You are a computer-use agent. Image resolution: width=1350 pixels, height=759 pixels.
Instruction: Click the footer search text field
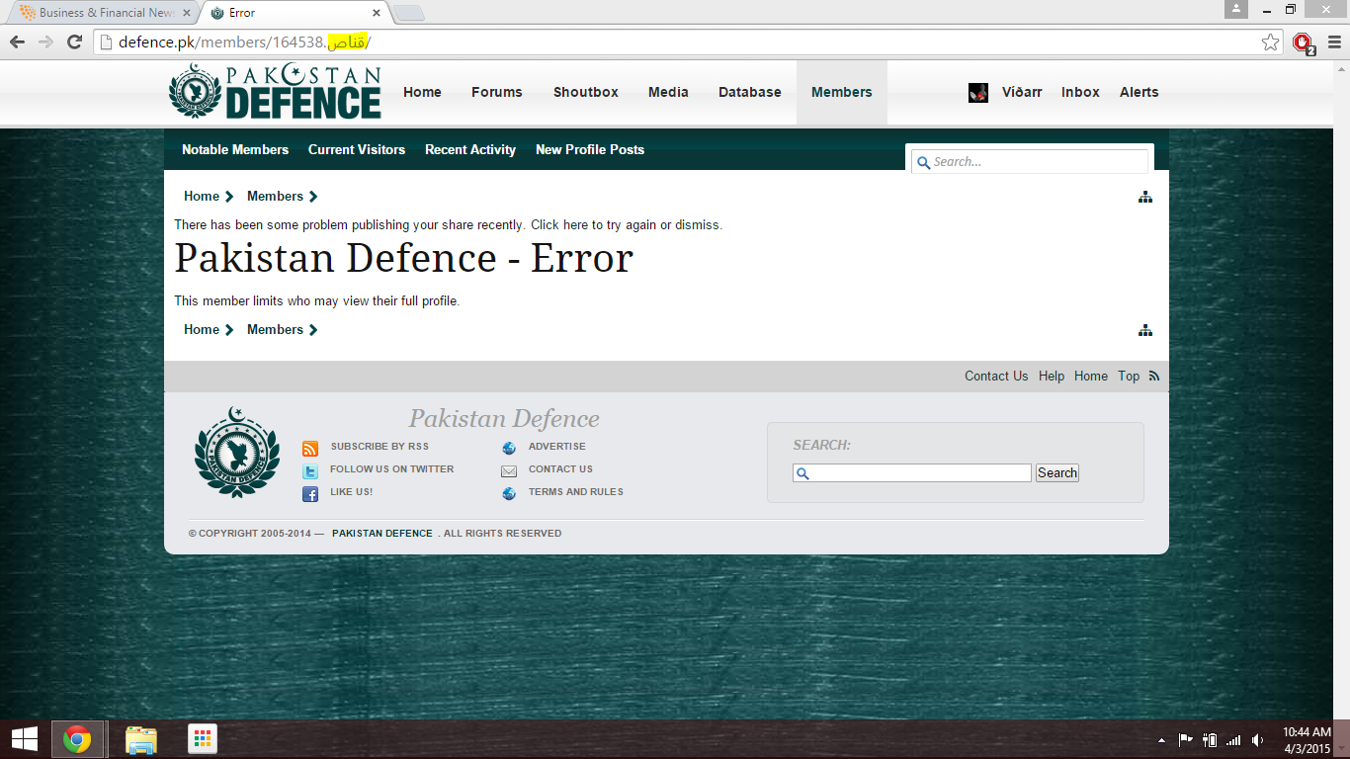click(912, 473)
